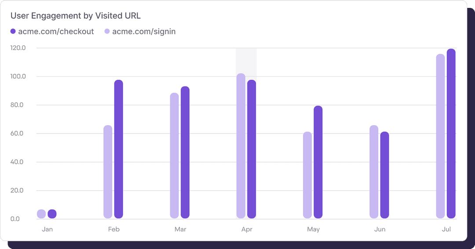Click the March signin bar

175,155
